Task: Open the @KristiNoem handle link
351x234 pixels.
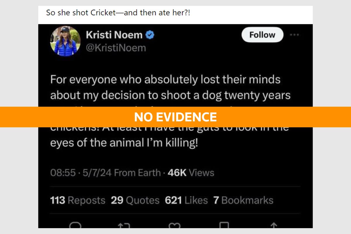Action: 116,47
